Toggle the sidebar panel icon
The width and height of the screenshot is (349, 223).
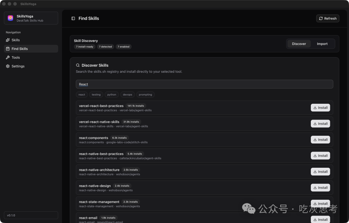pos(73,18)
